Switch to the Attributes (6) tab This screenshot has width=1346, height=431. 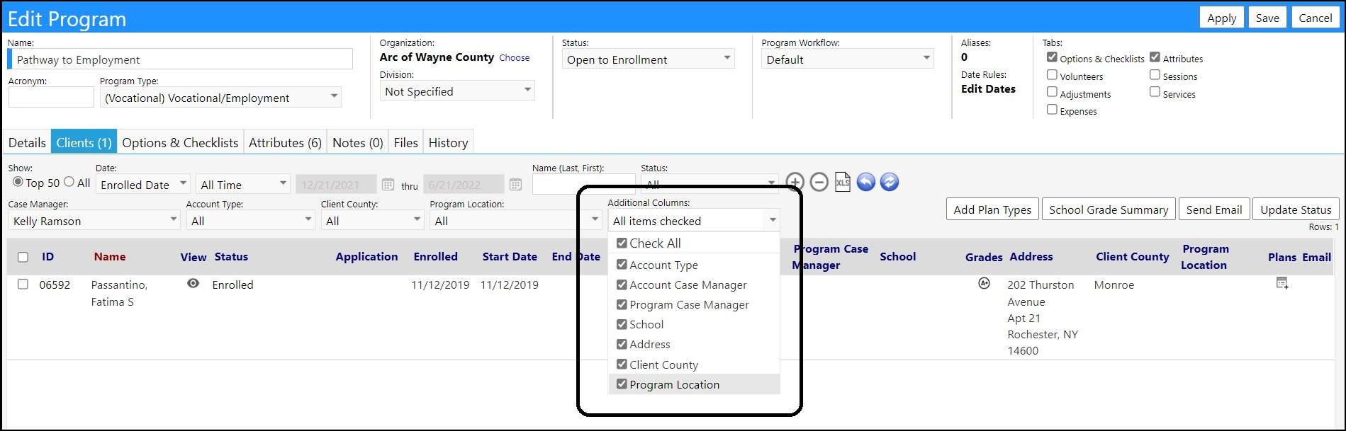[285, 142]
